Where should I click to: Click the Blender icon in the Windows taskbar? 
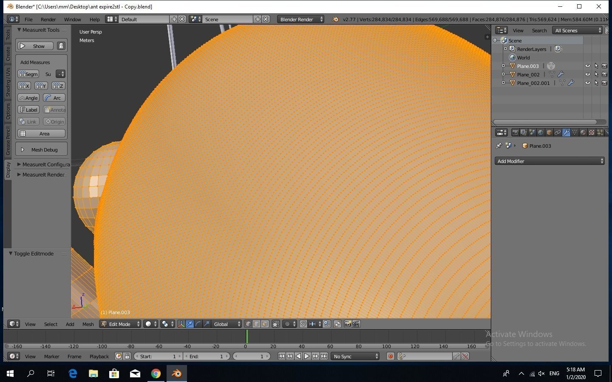point(176,374)
